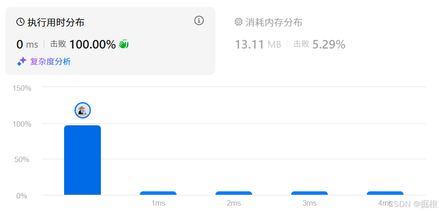Viewport: 439px width, 212px height.
Task: Click the user avatar above the tallest bar
Action: pos(83,110)
